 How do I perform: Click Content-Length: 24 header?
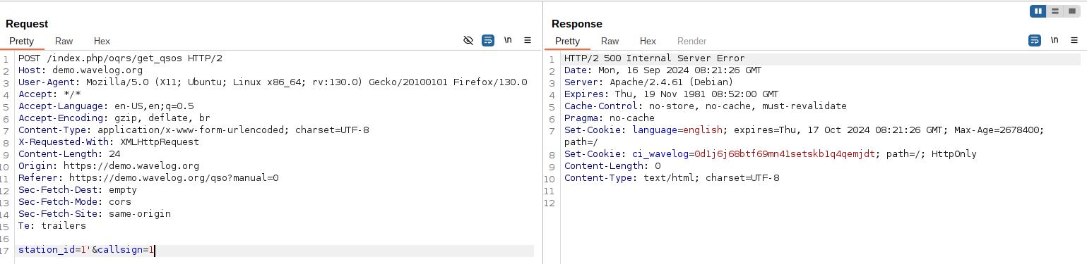pyautogui.click(x=69, y=154)
